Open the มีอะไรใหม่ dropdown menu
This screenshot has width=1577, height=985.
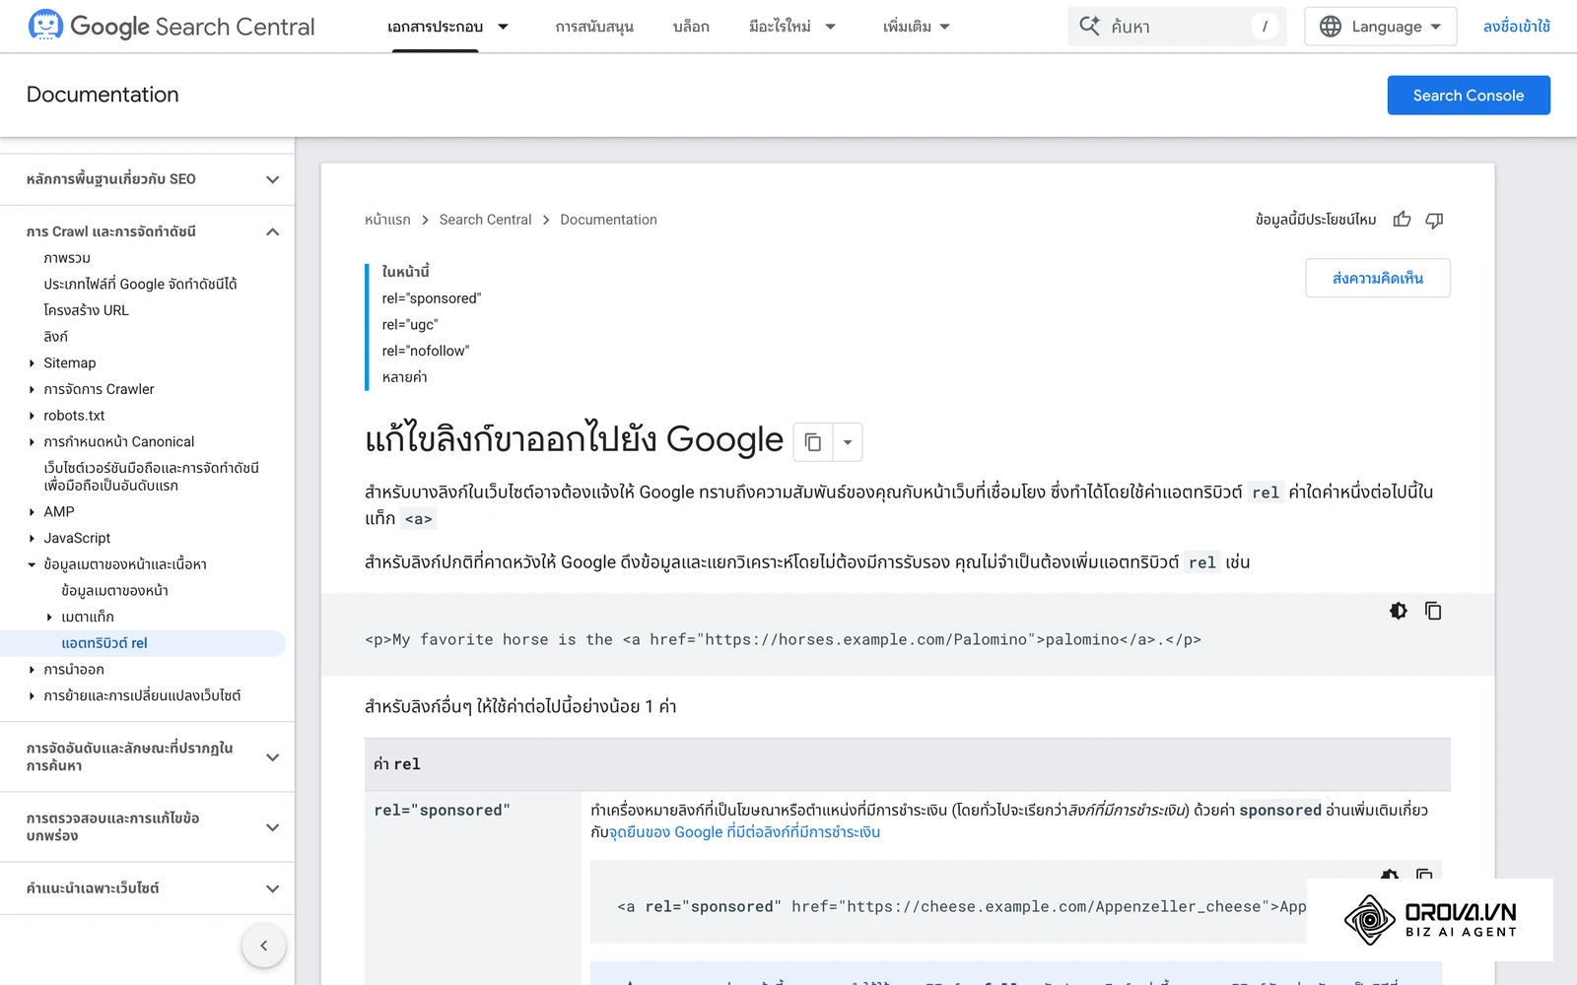791,27
